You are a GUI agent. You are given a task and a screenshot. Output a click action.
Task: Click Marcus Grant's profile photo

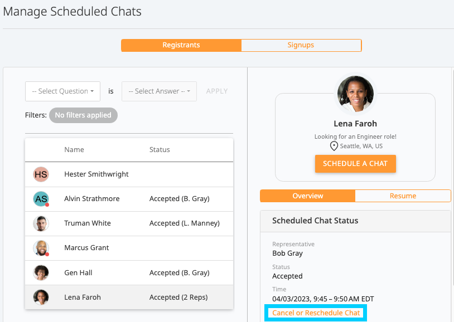(41, 248)
